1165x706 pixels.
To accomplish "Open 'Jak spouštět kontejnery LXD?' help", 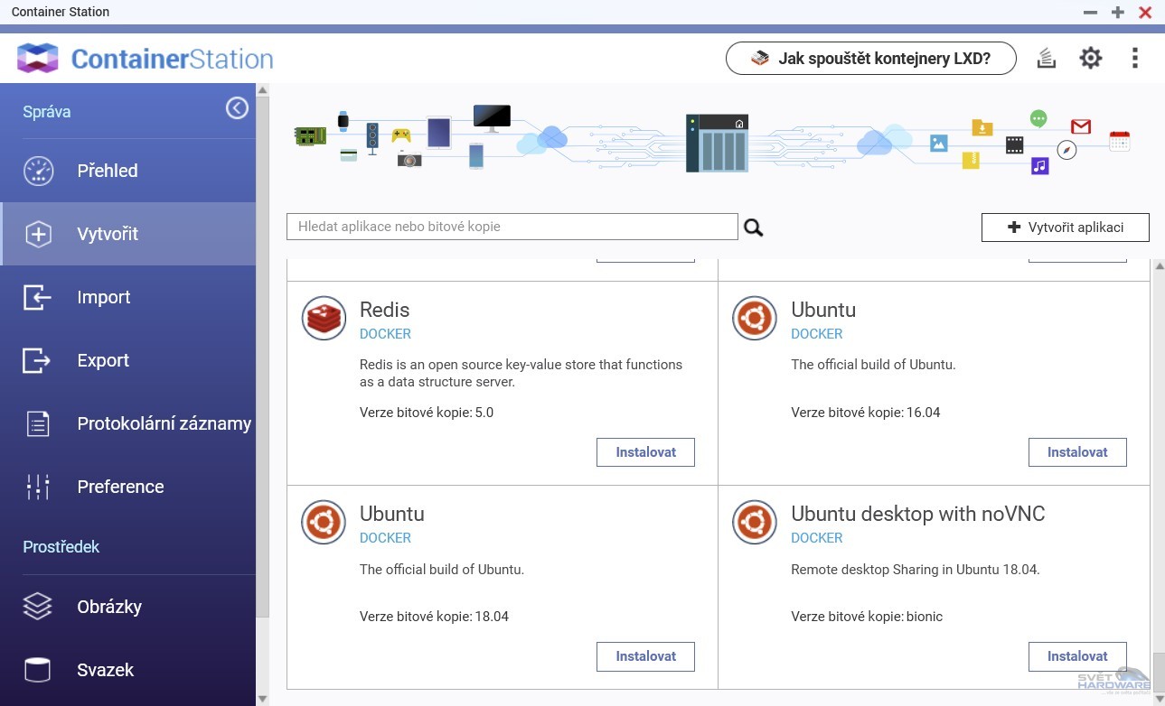I will click(869, 58).
